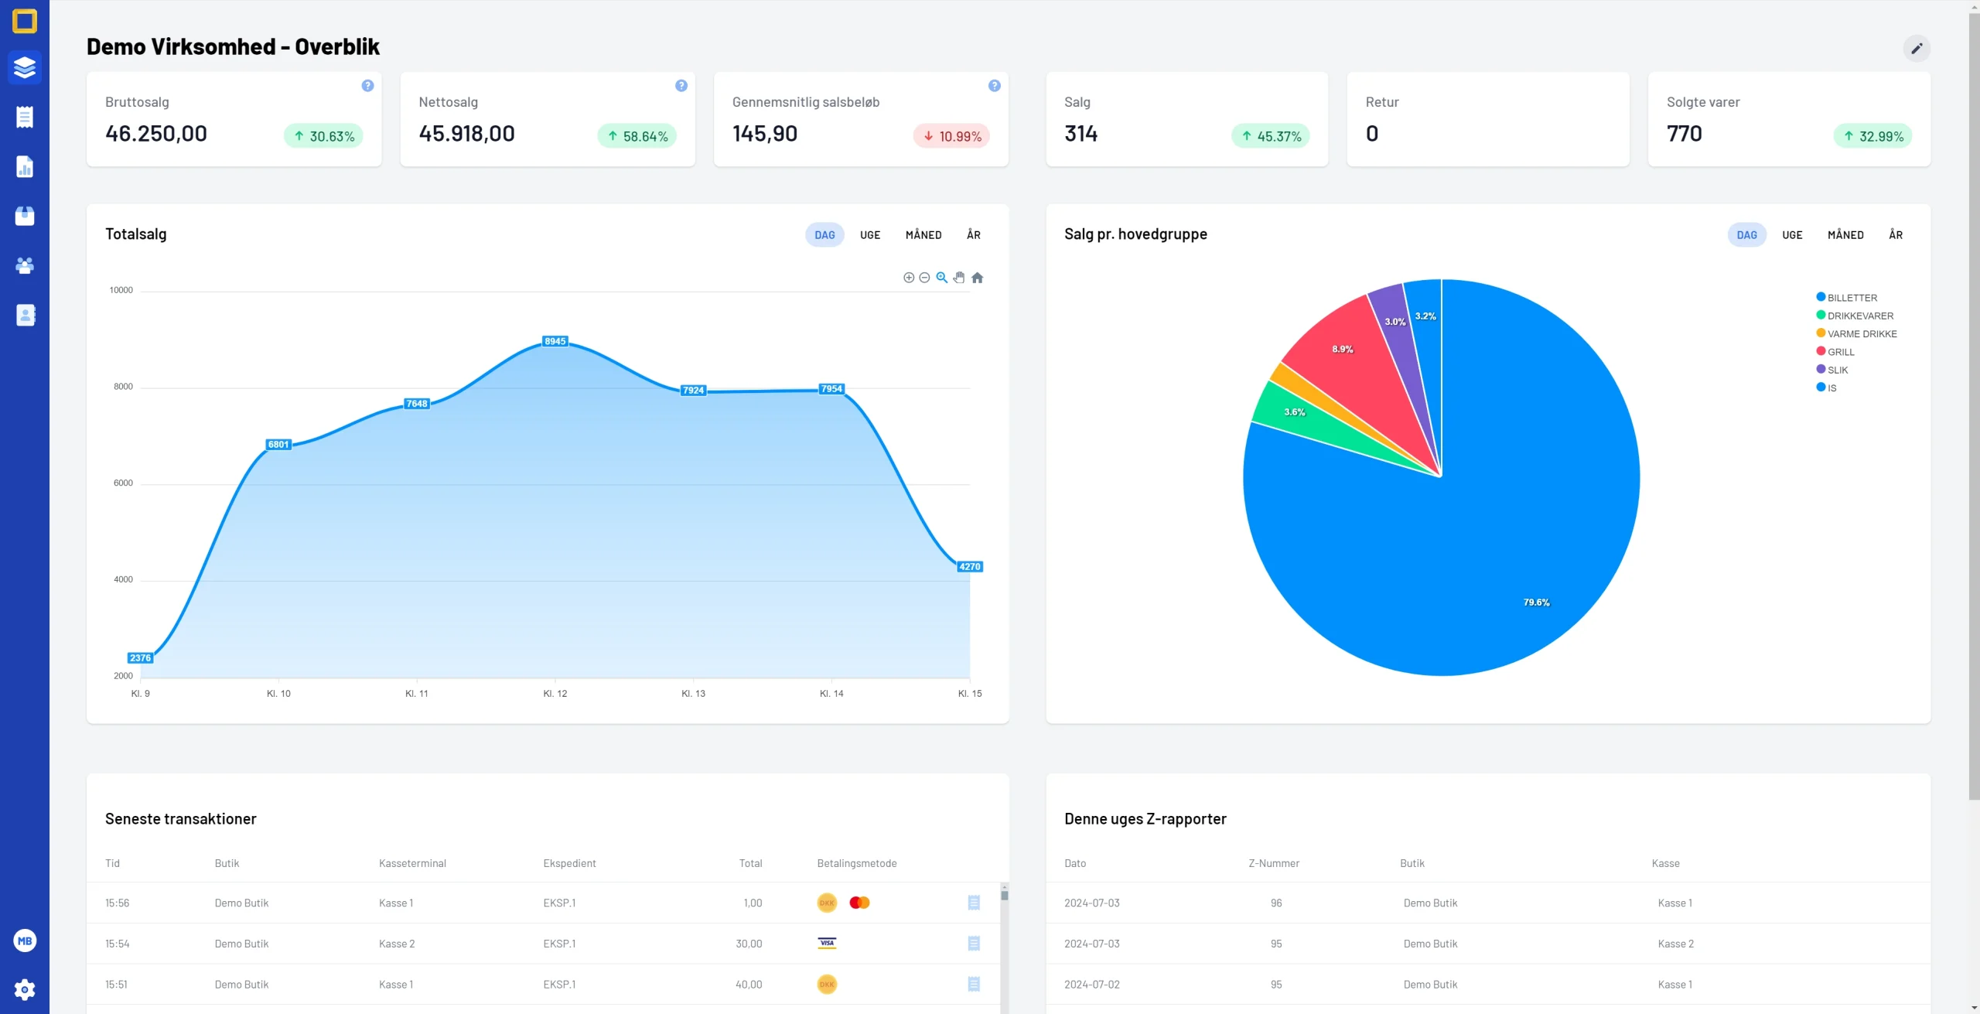Select the chart selection zoom tool
Screen dimensions: 1980x1014
pos(941,278)
